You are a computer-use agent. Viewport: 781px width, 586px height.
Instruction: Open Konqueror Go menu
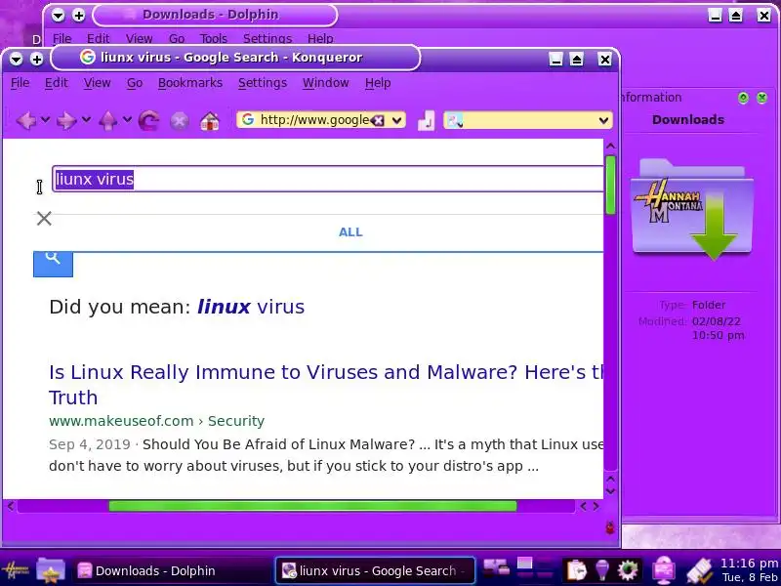coord(135,83)
